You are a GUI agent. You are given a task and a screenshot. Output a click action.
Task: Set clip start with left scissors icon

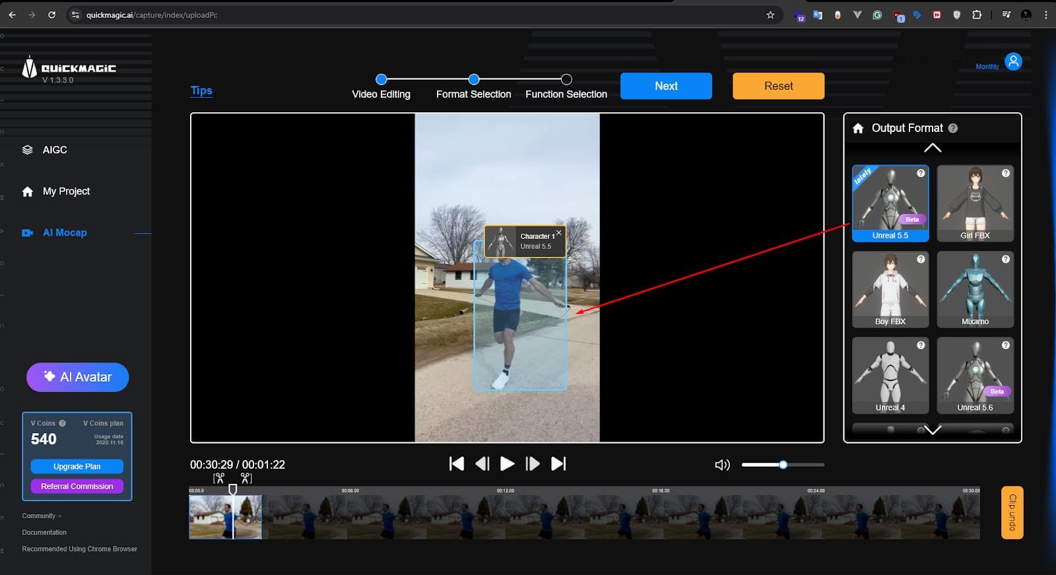click(x=218, y=478)
